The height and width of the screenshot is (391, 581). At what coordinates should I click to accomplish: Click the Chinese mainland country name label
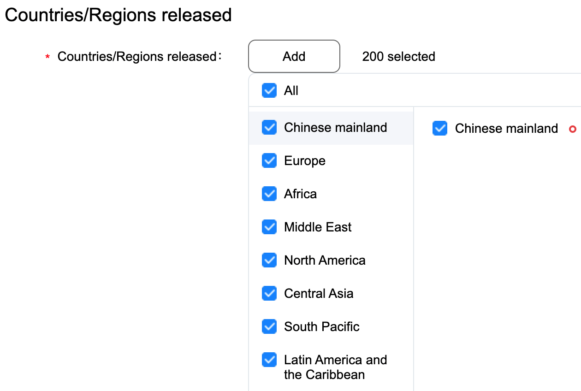click(506, 129)
